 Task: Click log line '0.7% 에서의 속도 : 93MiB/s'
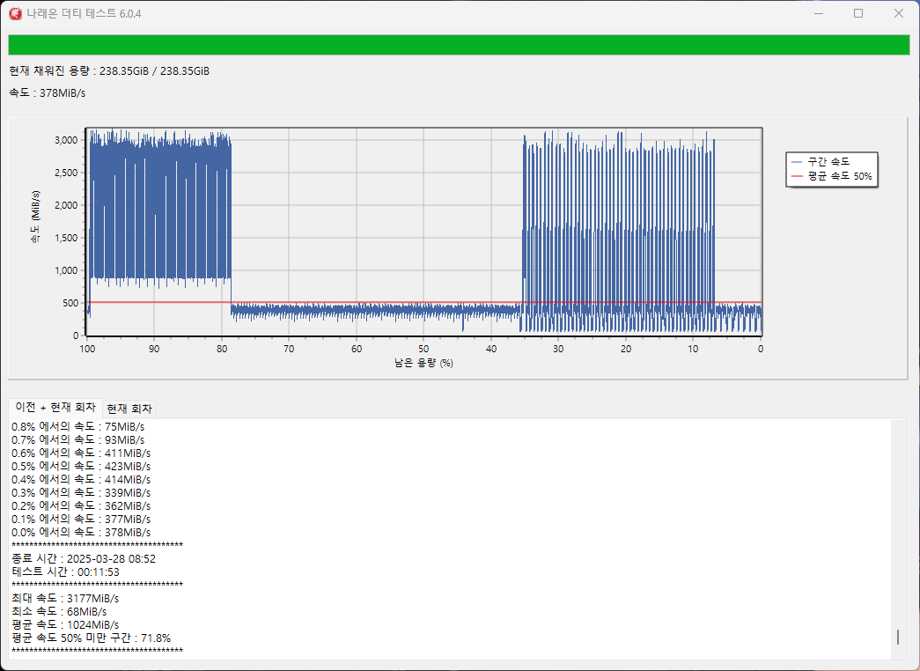pyautogui.click(x=78, y=439)
